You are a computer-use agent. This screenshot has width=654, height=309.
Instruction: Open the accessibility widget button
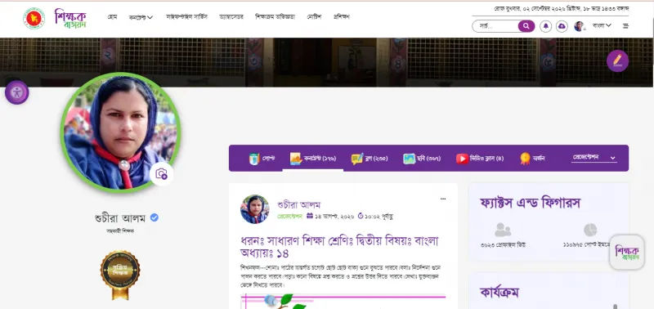click(x=16, y=92)
